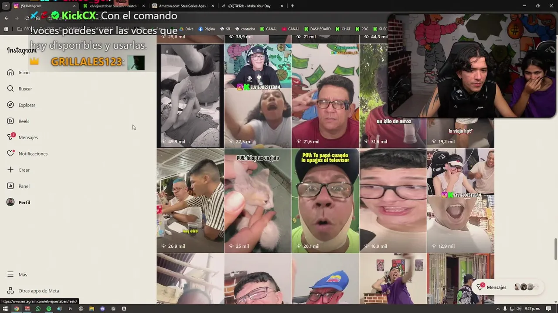Open the DASHBOARD bookmark

pos(317,29)
